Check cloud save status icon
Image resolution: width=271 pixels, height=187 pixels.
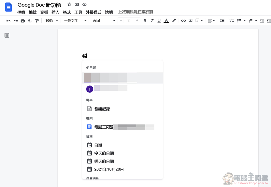point(84,4)
